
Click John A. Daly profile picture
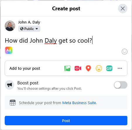tap(10, 26)
